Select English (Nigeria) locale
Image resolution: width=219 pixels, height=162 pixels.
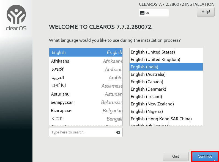point(166,111)
